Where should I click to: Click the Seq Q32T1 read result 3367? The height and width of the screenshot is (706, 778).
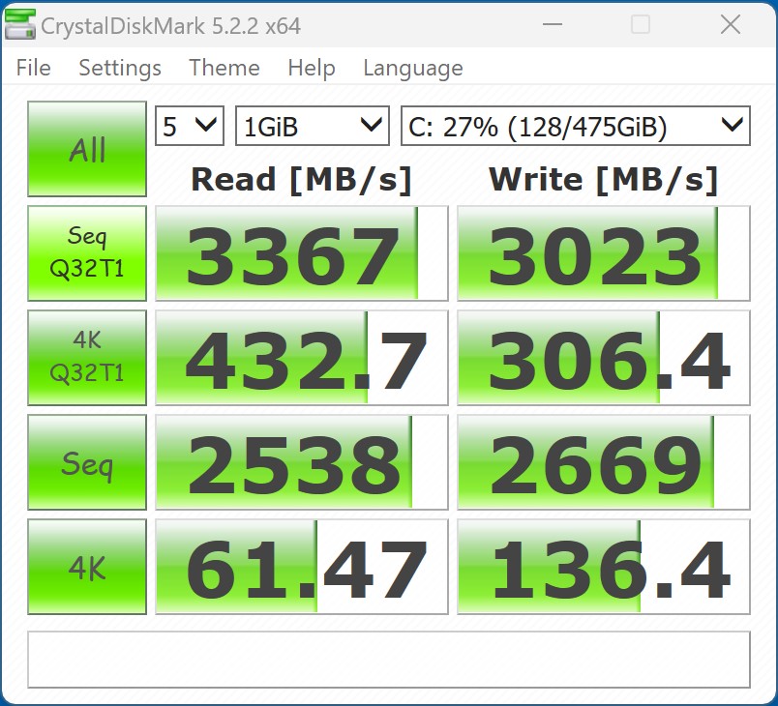coord(302,253)
